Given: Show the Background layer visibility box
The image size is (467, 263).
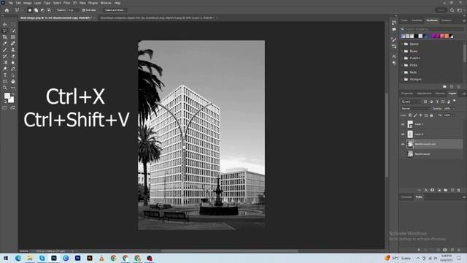Looking at the screenshot, I should click(403, 154).
